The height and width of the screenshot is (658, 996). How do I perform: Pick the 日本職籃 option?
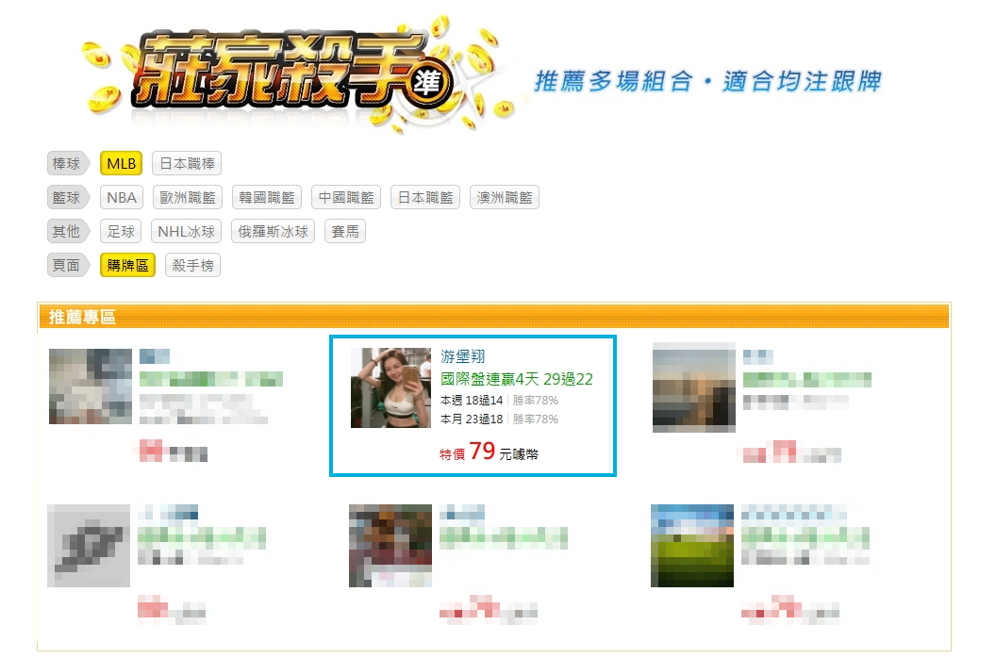pyautogui.click(x=425, y=198)
